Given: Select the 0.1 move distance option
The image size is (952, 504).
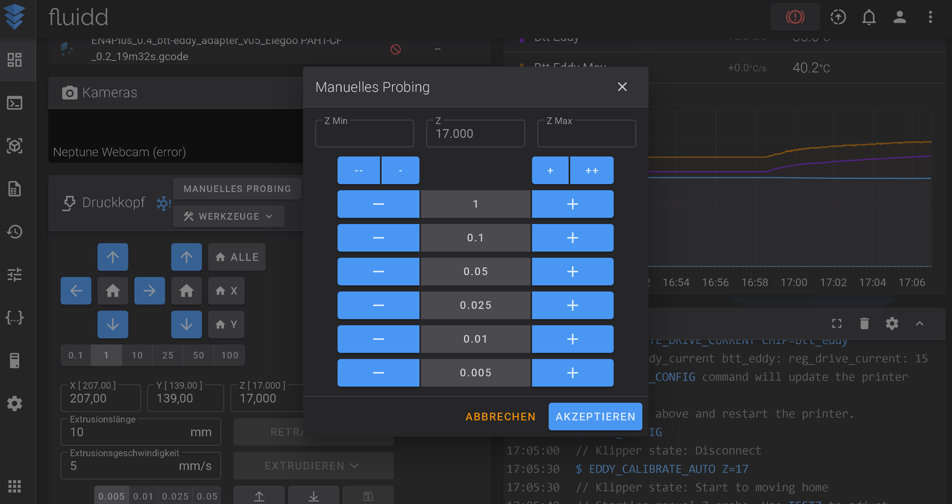Looking at the screenshot, I should (76, 355).
